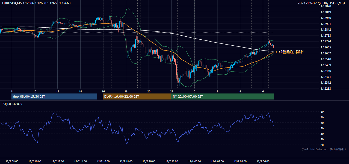Screen dimensions: 349x164
Task: Click the 12/7 20:00 bottom time label
Action: point(149,161)
